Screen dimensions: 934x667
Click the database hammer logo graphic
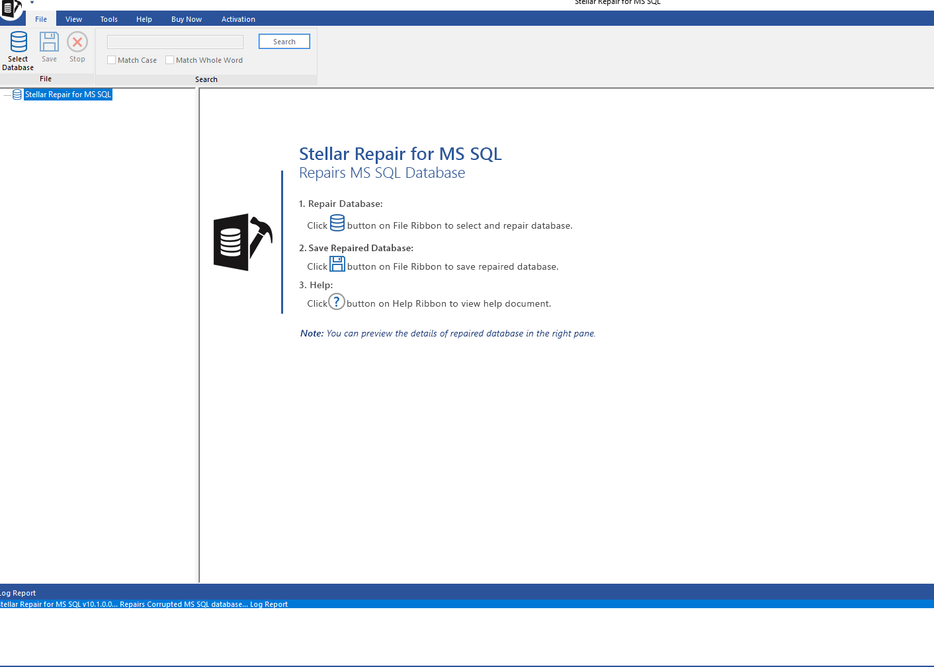point(243,242)
